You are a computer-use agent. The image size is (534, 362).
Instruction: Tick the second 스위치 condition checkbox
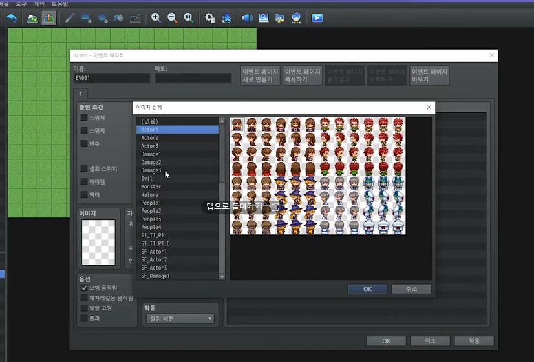tap(84, 131)
